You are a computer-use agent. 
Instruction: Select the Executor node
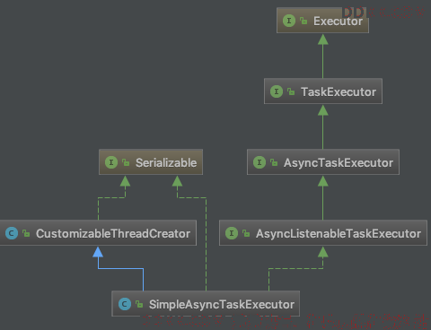(322, 21)
